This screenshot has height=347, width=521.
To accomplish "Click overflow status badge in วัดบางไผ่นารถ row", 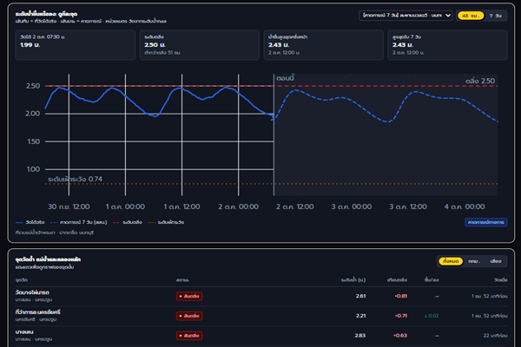I will click(x=189, y=296).
